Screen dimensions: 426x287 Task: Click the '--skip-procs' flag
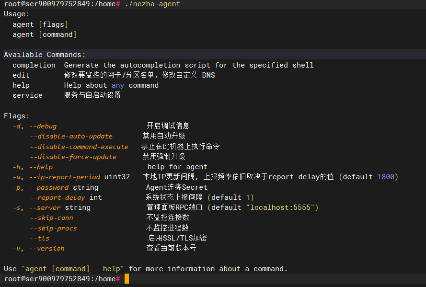53,229
